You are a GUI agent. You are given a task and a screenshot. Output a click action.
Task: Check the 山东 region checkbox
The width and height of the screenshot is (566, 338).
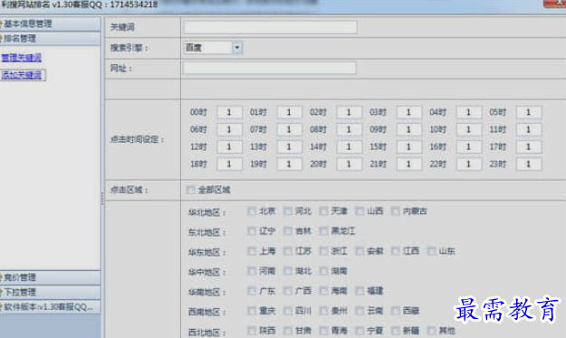431,251
